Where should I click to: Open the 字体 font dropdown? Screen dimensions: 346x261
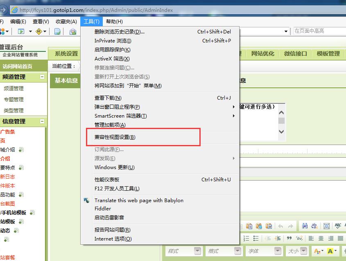[x=278, y=251]
